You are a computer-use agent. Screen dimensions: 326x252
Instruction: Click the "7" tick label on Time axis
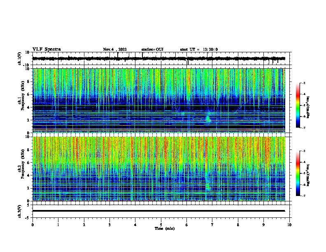pyautogui.click(x=212, y=225)
